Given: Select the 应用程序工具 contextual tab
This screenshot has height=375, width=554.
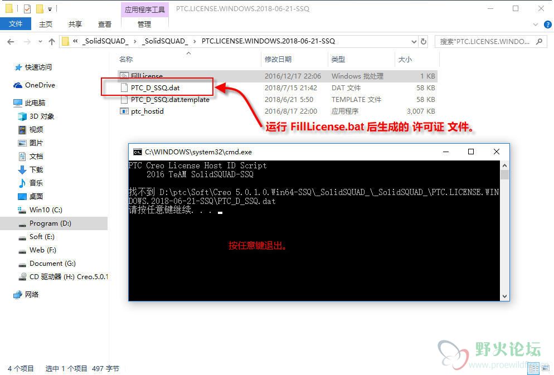Looking at the screenshot, I should point(144,9).
